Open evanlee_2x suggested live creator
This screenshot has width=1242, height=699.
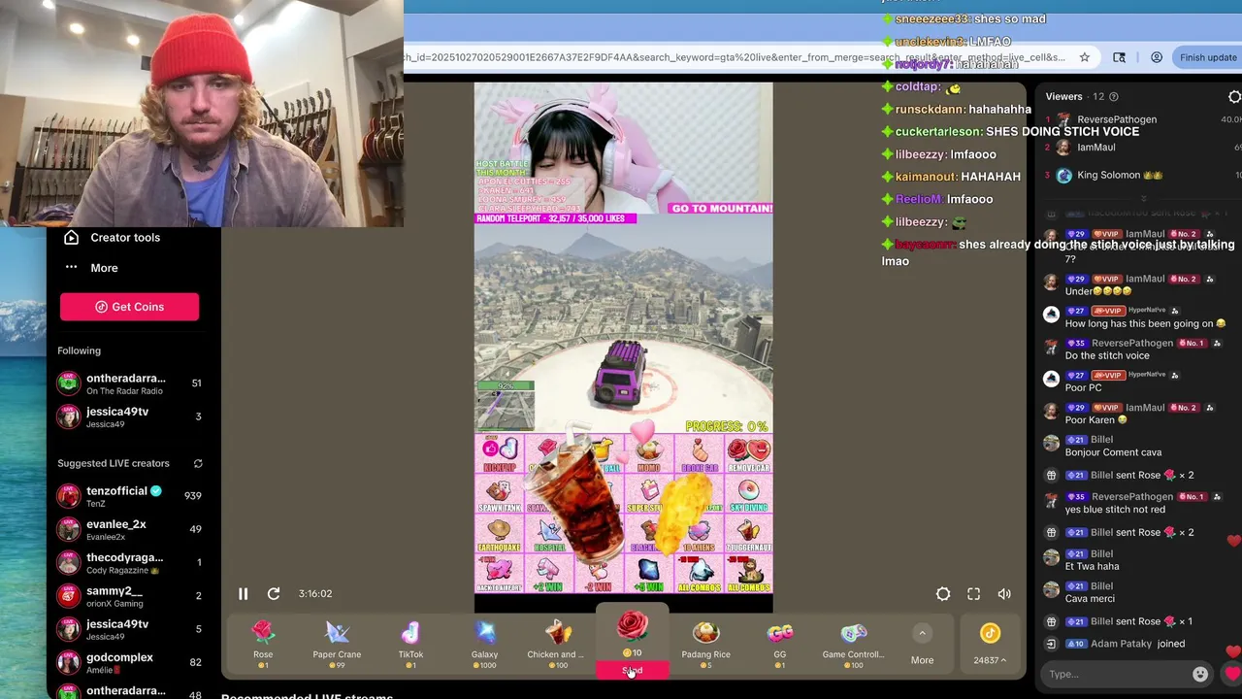point(129,529)
